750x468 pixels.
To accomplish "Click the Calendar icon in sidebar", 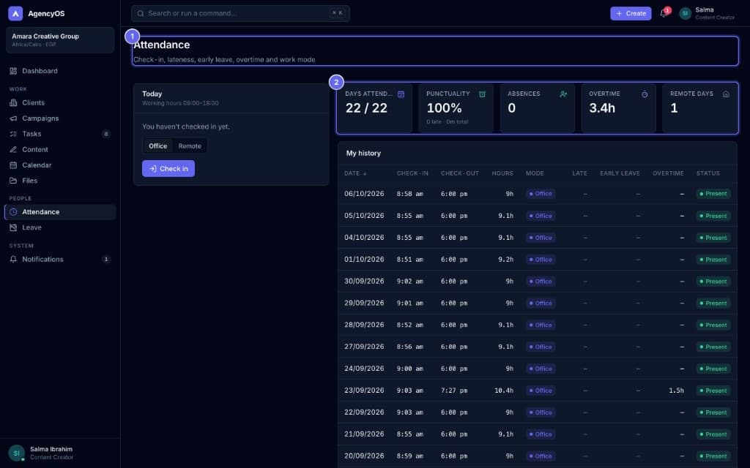I will coord(13,165).
